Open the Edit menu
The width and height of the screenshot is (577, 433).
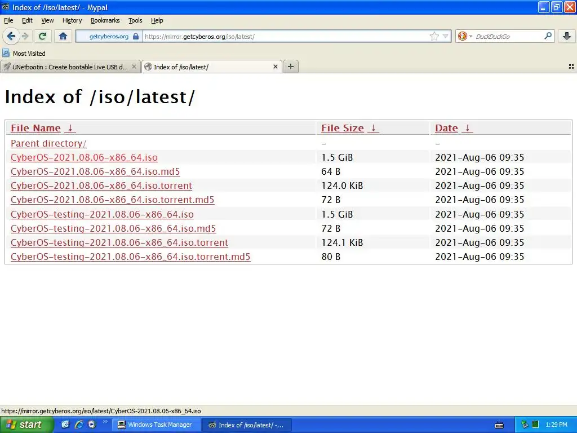(x=27, y=20)
